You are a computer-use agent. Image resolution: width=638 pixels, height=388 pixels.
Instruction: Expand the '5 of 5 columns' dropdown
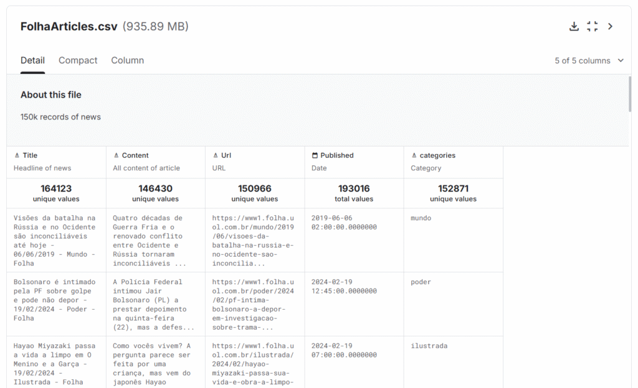[x=589, y=60]
